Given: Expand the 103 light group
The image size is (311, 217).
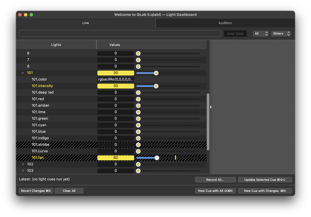Looking at the screenshot, I should (x=23, y=171).
